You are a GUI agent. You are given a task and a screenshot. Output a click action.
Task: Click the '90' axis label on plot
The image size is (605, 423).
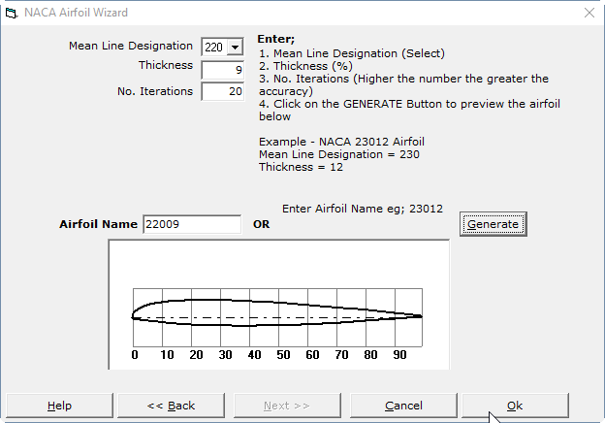click(x=399, y=355)
